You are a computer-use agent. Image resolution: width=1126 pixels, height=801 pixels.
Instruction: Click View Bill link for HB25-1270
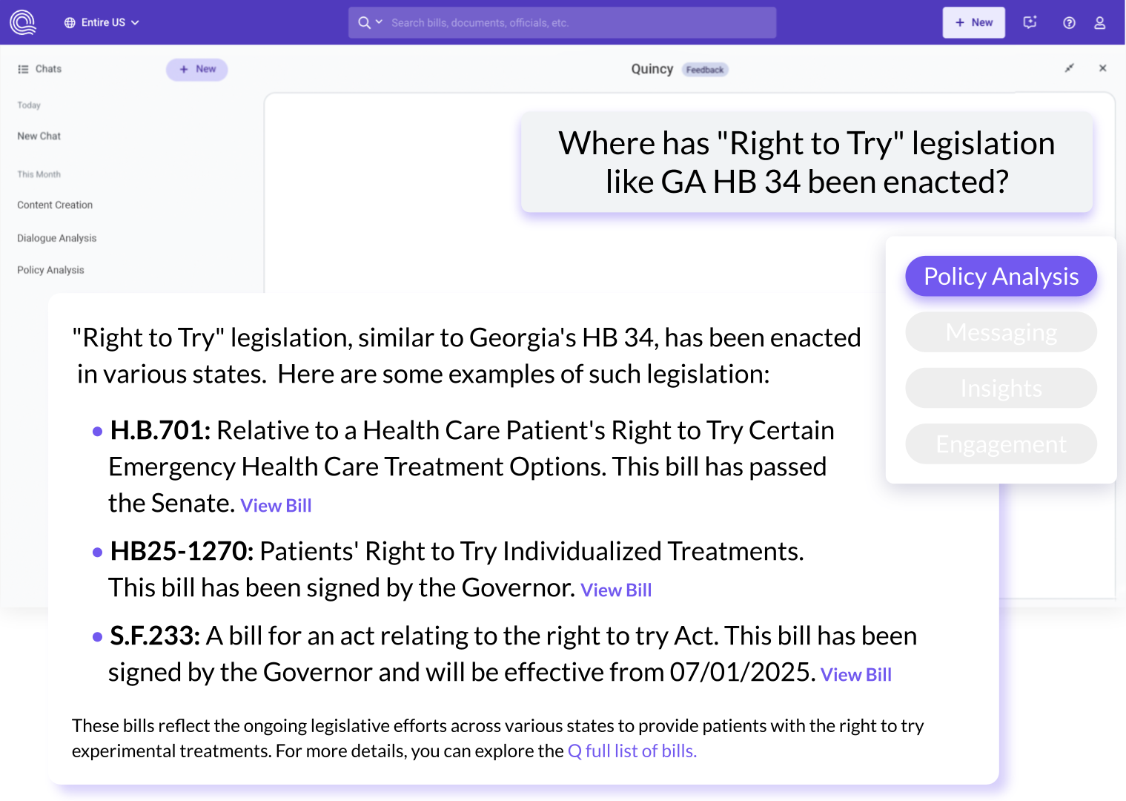[x=616, y=590]
